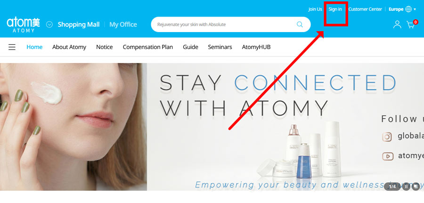Open the About Atomy menu item
Screen dimensions: 424x203
(69, 47)
